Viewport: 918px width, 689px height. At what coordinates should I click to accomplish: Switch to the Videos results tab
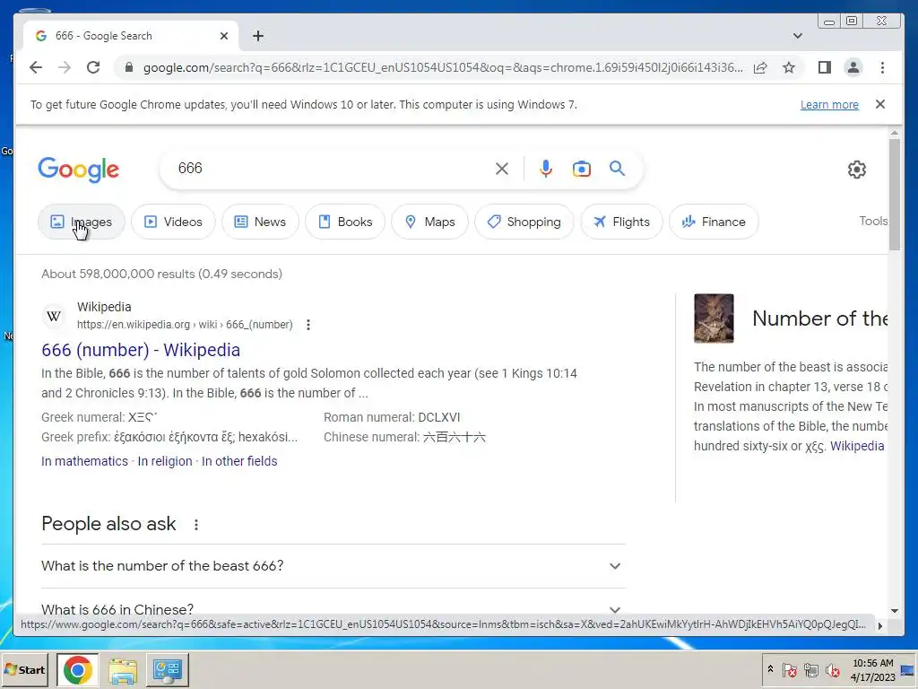pos(173,222)
